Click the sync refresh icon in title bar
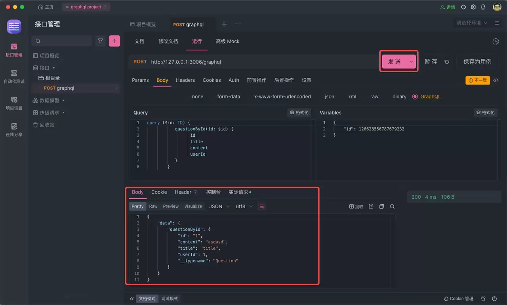 (463, 7)
